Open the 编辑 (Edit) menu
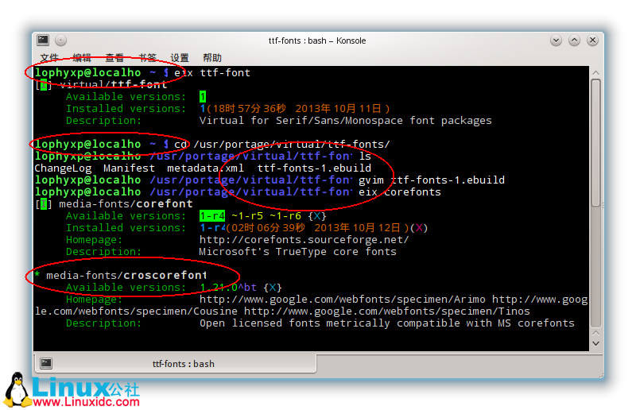Viewport: 636px width, 410px height. click(82, 58)
